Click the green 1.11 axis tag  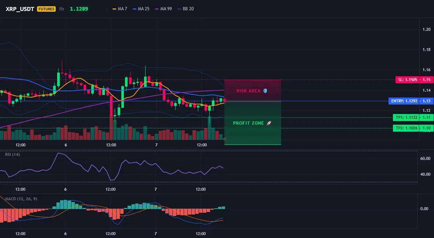[x=426, y=117]
